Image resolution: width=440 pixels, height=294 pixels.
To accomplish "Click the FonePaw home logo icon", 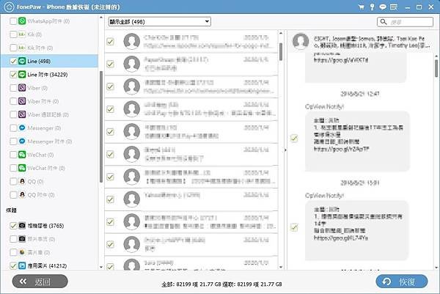I will point(9,7).
